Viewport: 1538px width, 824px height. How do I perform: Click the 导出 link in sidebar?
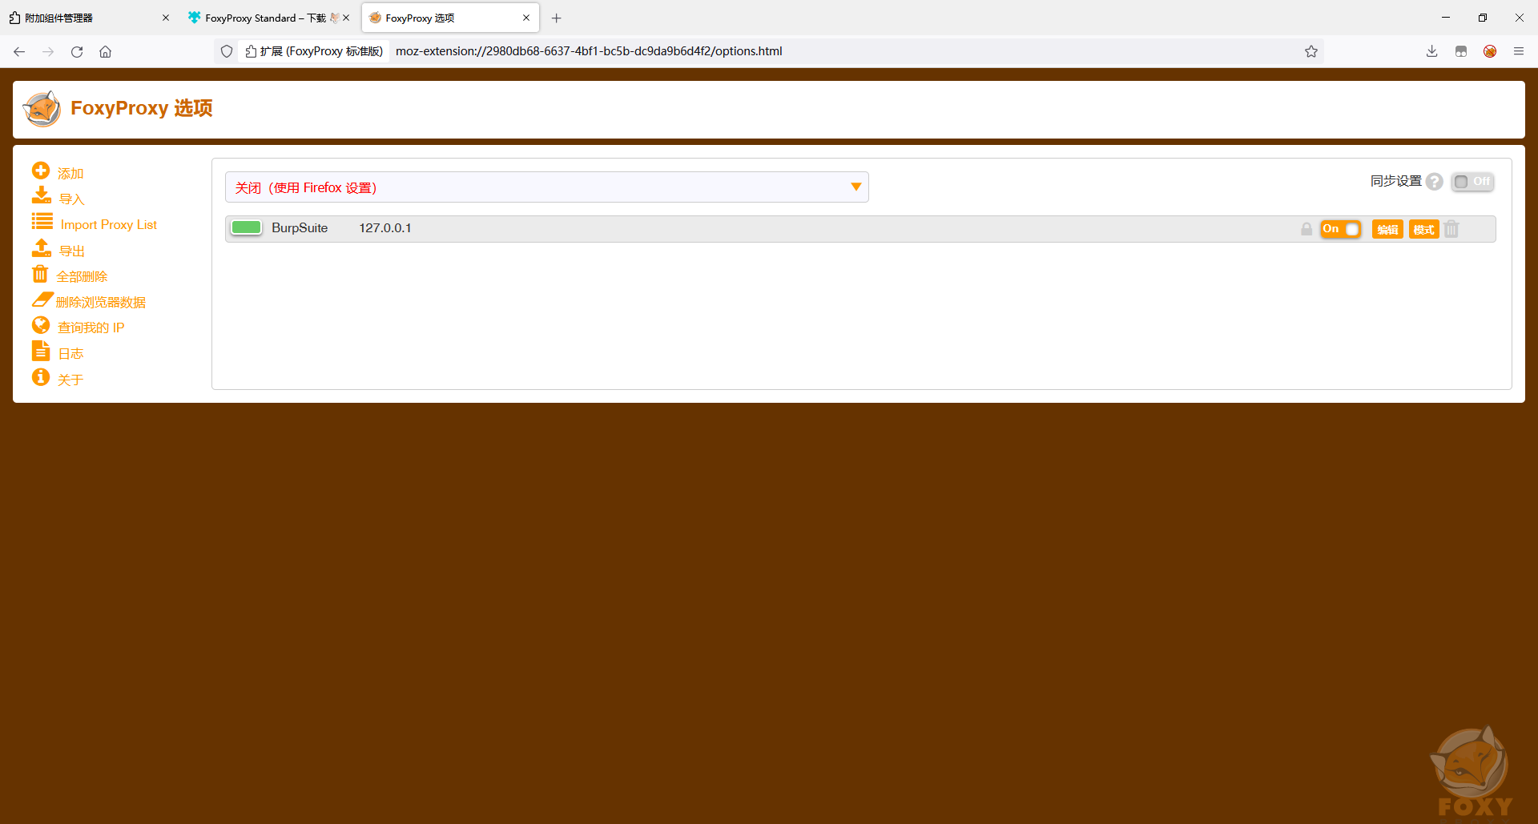(72, 251)
